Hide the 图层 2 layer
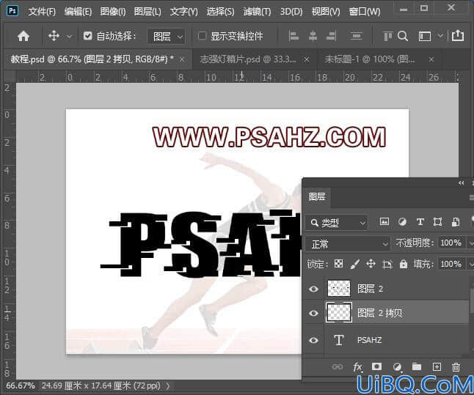The image size is (474, 395). 313,289
